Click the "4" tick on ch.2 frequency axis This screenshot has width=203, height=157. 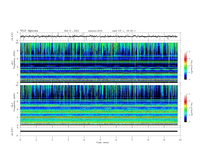click(18, 109)
